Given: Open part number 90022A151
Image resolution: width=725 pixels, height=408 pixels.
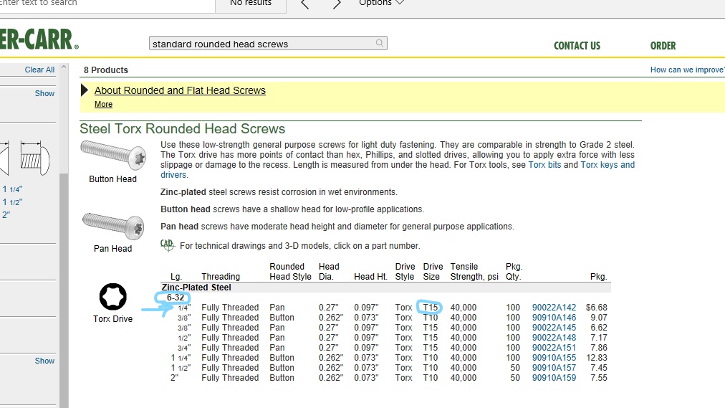Looking at the screenshot, I should point(554,348).
